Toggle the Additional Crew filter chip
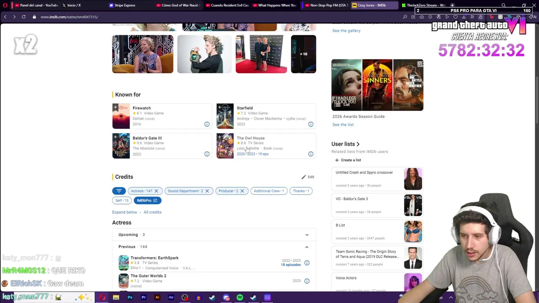The height and width of the screenshot is (303, 539). tap(269, 191)
